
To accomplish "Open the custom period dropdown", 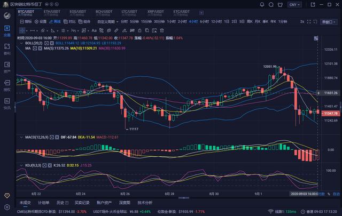I will [108, 21].
